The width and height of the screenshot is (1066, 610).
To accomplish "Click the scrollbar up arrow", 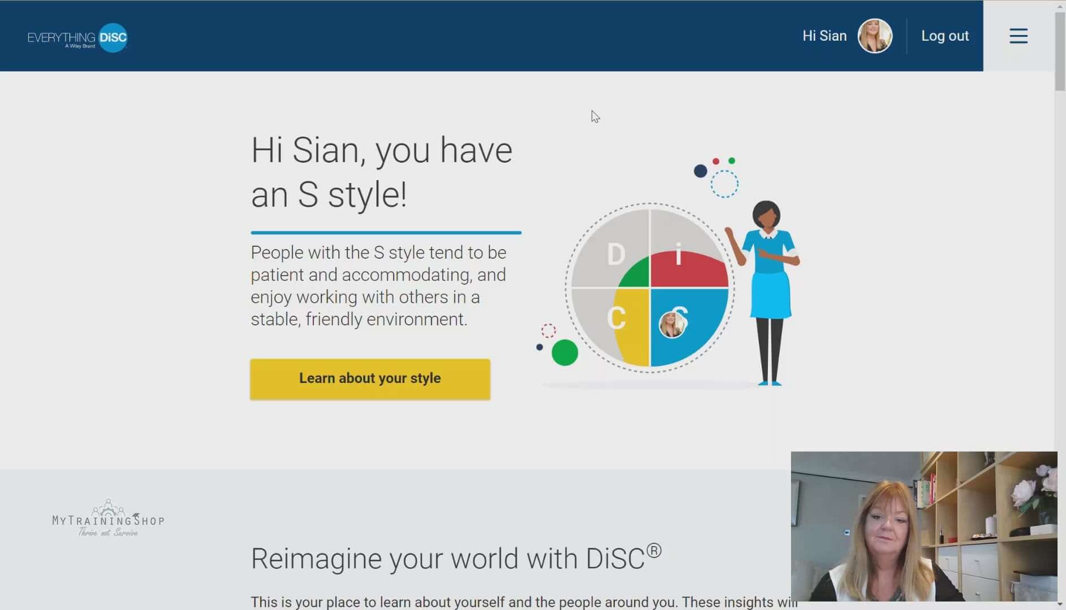I will click(1060, 6).
